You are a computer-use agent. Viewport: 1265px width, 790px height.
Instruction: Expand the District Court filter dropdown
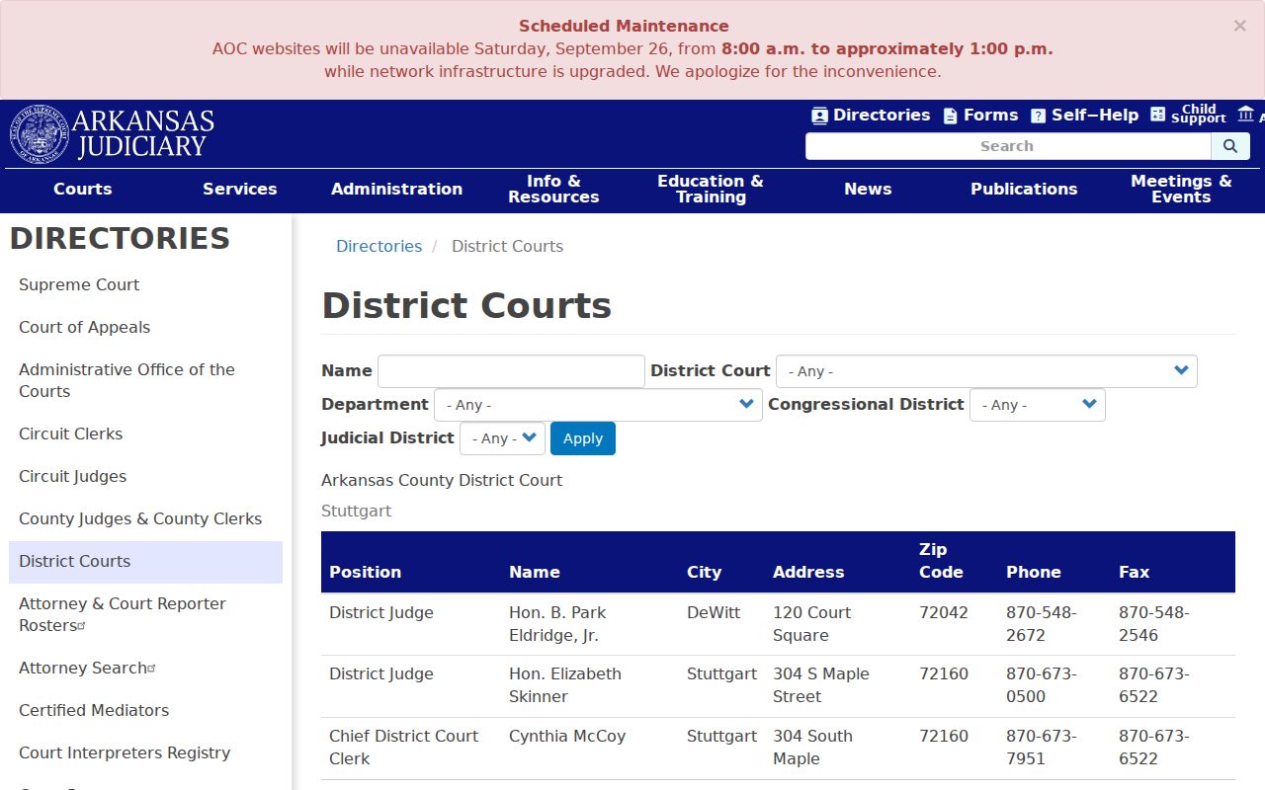[x=986, y=371]
